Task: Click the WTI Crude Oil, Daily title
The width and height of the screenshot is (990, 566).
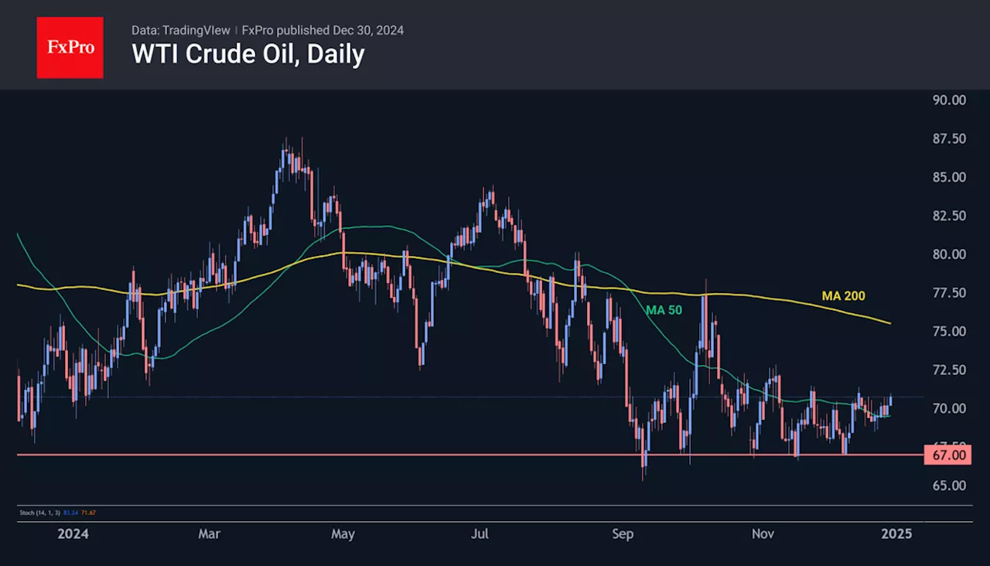Action: [248, 54]
